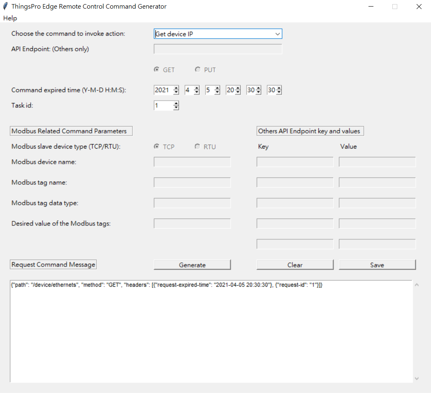This screenshot has width=431, height=393.
Task: Increase the expired hour value
Action: [x=238, y=88]
